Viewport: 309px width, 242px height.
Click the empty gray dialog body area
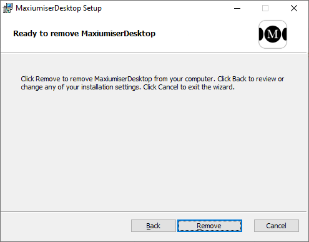154,150
